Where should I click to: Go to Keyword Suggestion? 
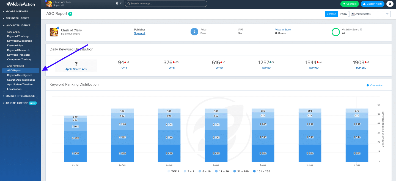click(x=20, y=41)
